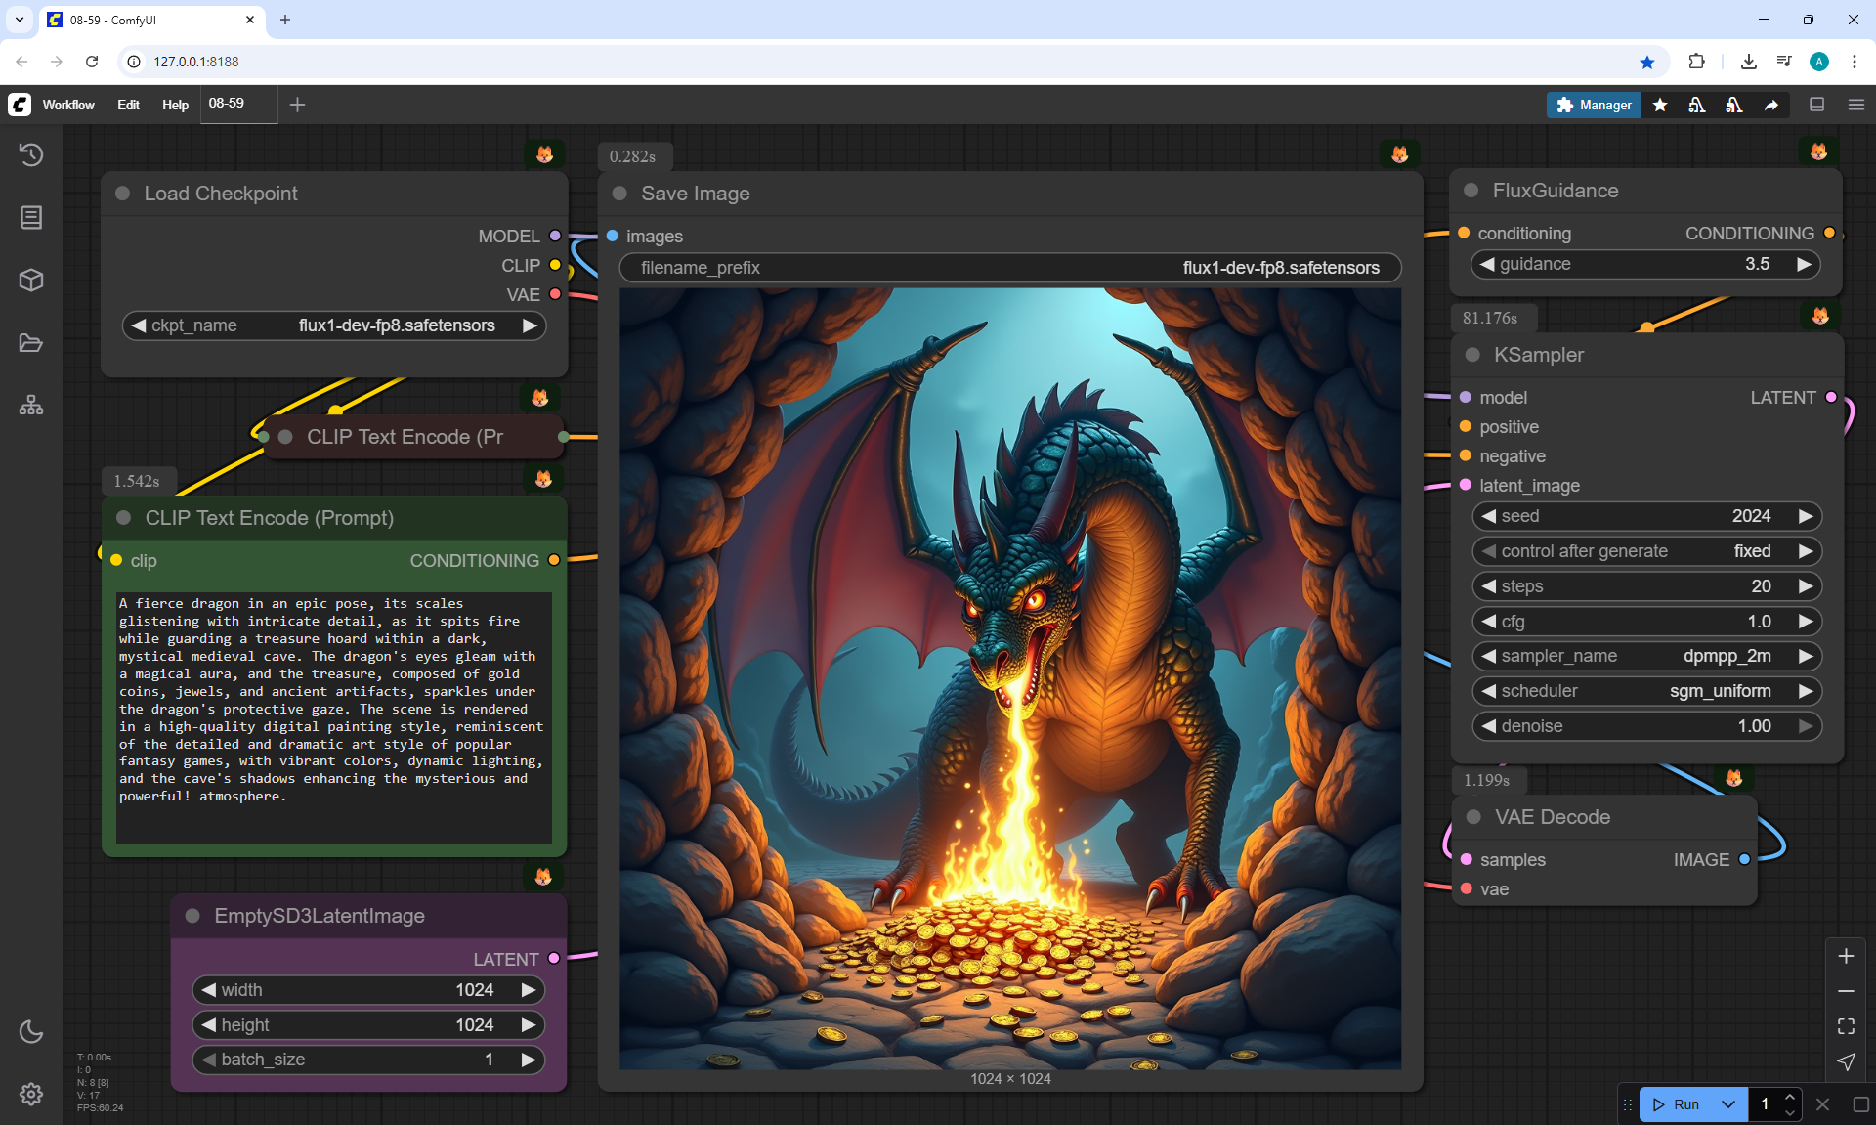
Task: Collapse the KSampler node via its dot
Action: click(x=1472, y=355)
